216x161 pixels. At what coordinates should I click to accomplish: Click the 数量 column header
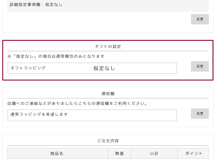pos(120,154)
